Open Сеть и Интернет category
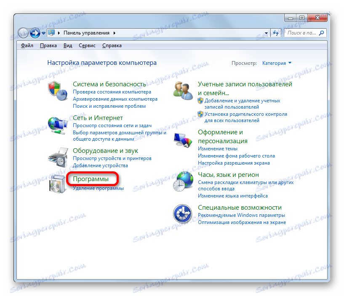Screen dimensions: 344x296 [x=98, y=118]
